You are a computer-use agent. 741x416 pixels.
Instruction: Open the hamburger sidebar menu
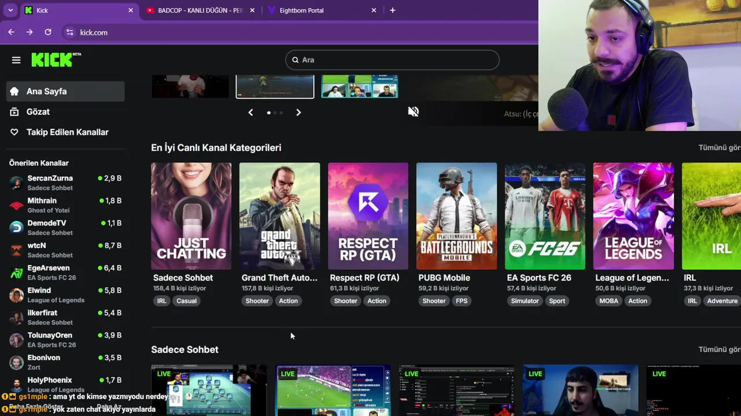[x=16, y=60]
